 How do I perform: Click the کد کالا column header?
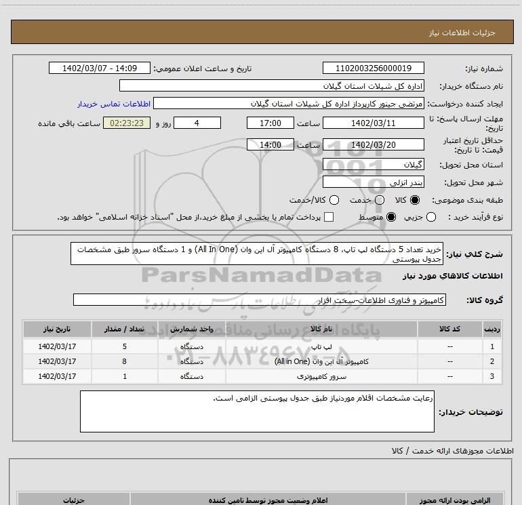click(x=449, y=329)
